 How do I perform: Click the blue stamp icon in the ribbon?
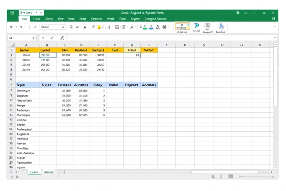click(151, 27)
